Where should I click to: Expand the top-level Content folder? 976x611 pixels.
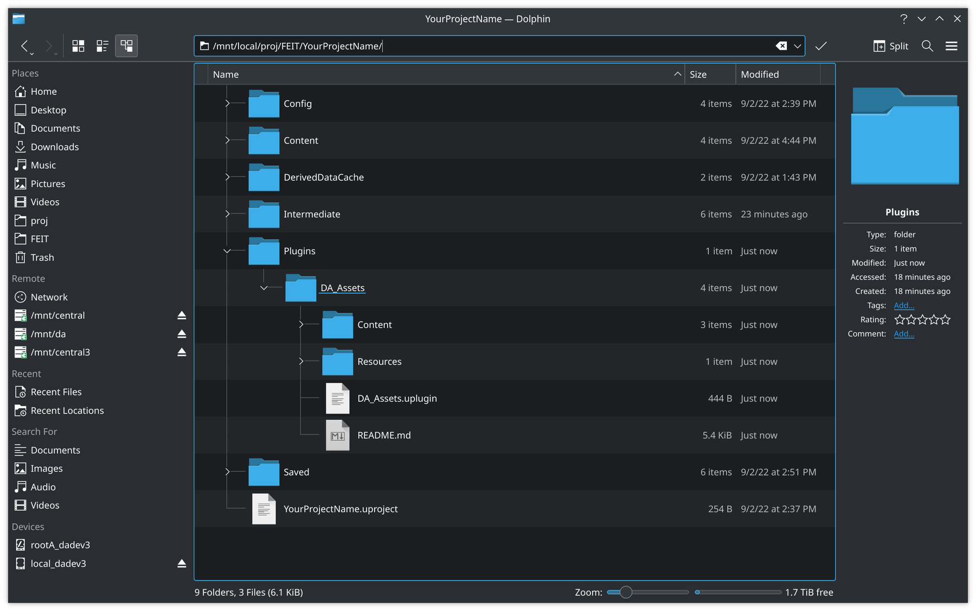(227, 140)
